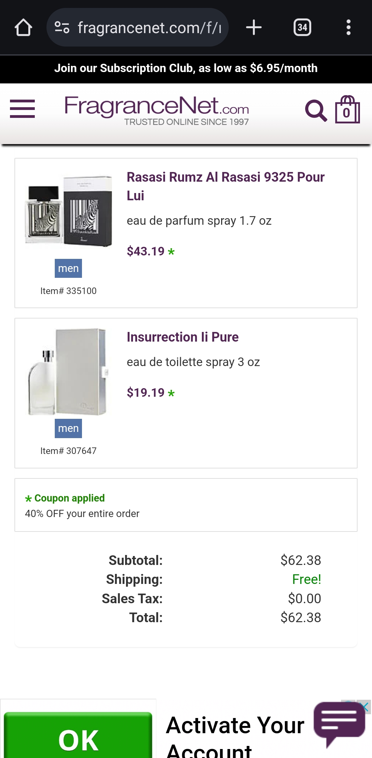Open Insurrection Ii Pure product link
This screenshot has width=372, height=758.
point(183,337)
